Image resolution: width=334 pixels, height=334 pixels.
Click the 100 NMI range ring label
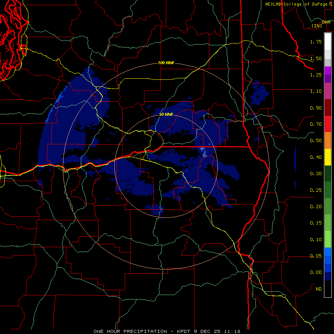tap(166, 63)
